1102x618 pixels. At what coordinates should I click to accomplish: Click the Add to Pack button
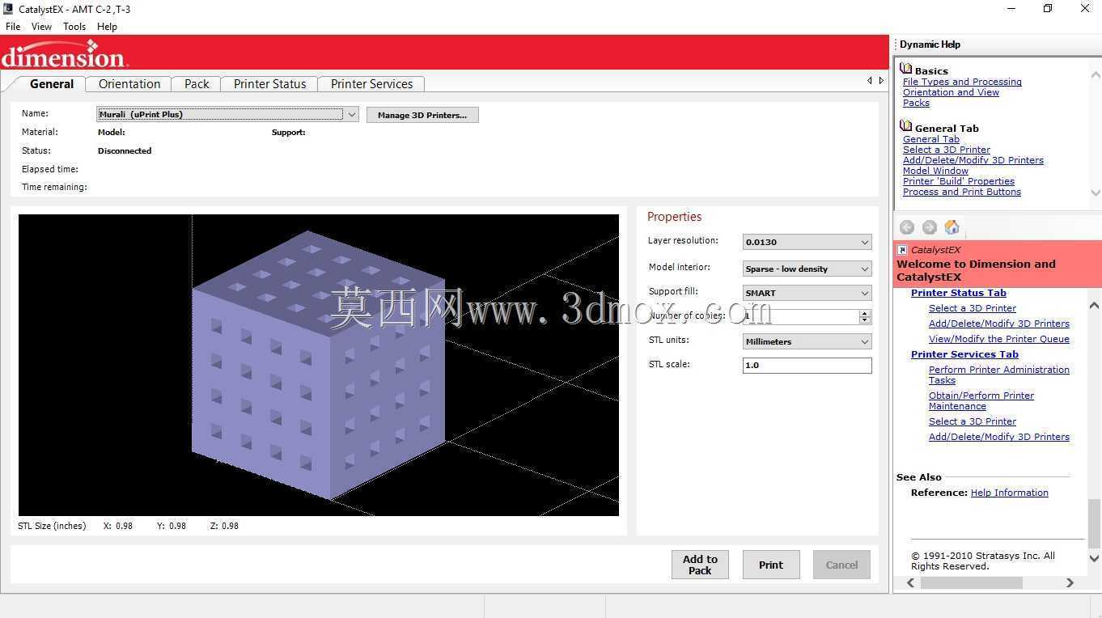pos(700,565)
